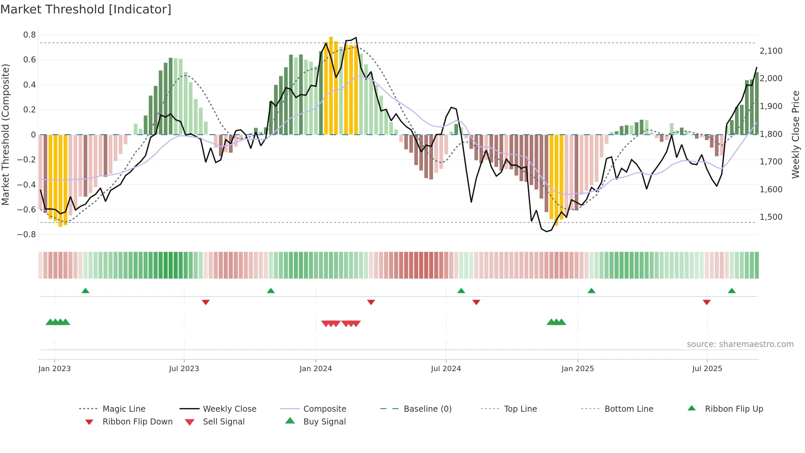Click the ribbon flip up marker just after July 2024
Viewport: 805px width, 453px height.
point(461,291)
